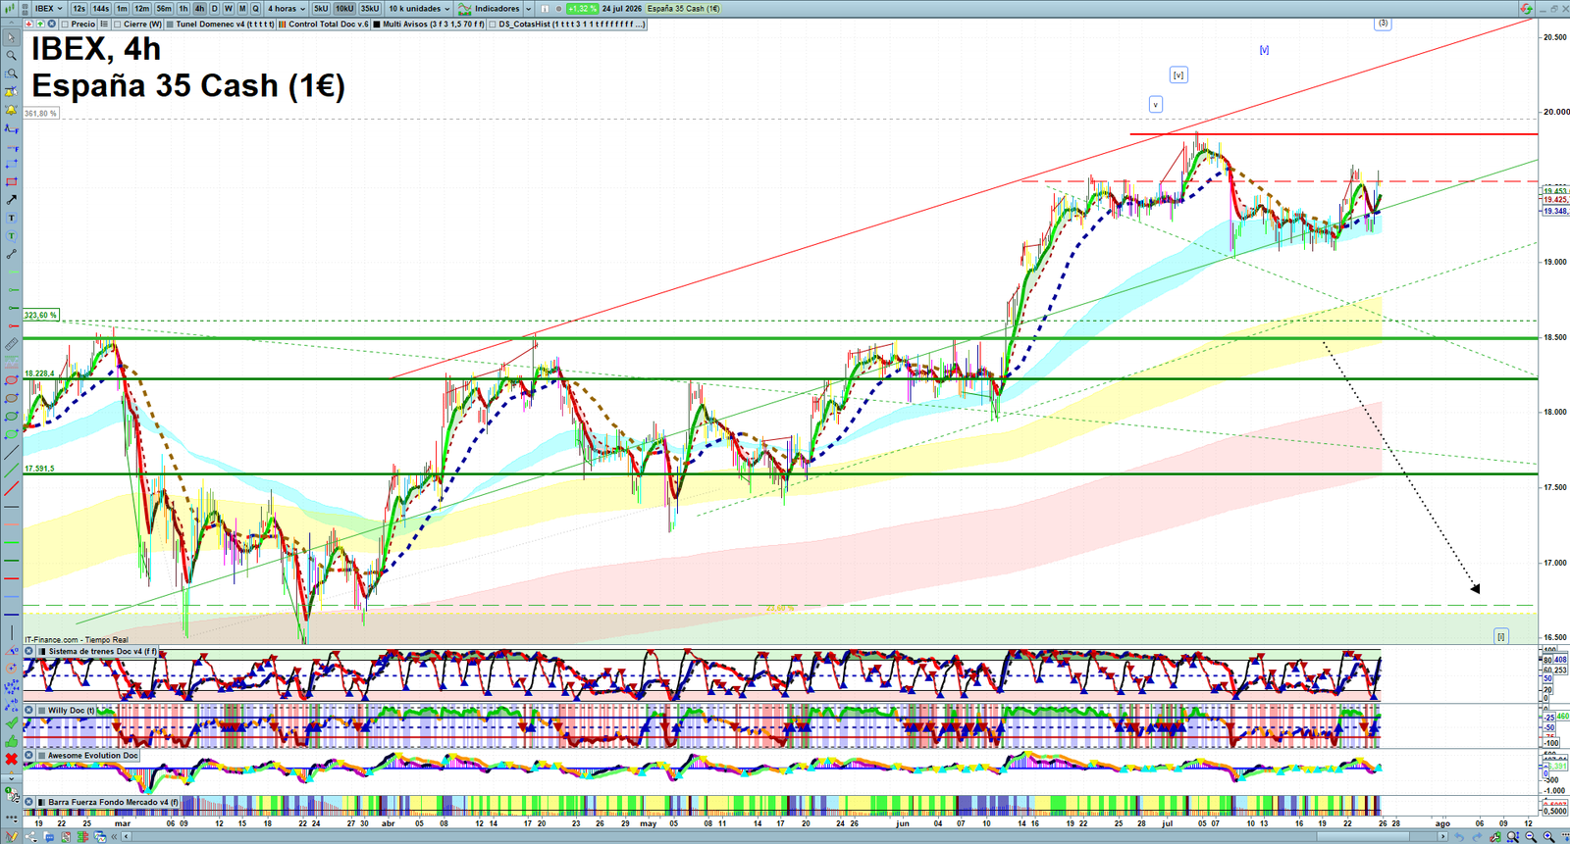Screen dimensions: 1570x844
Task: Select the red X mark tool
Action: pos(12,759)
